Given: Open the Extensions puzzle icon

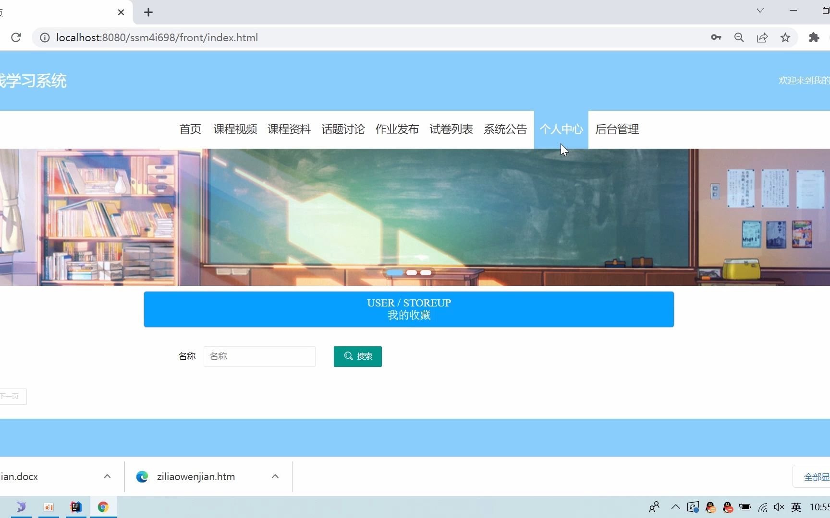Looking at the screenshot, I should click(814, 37).
